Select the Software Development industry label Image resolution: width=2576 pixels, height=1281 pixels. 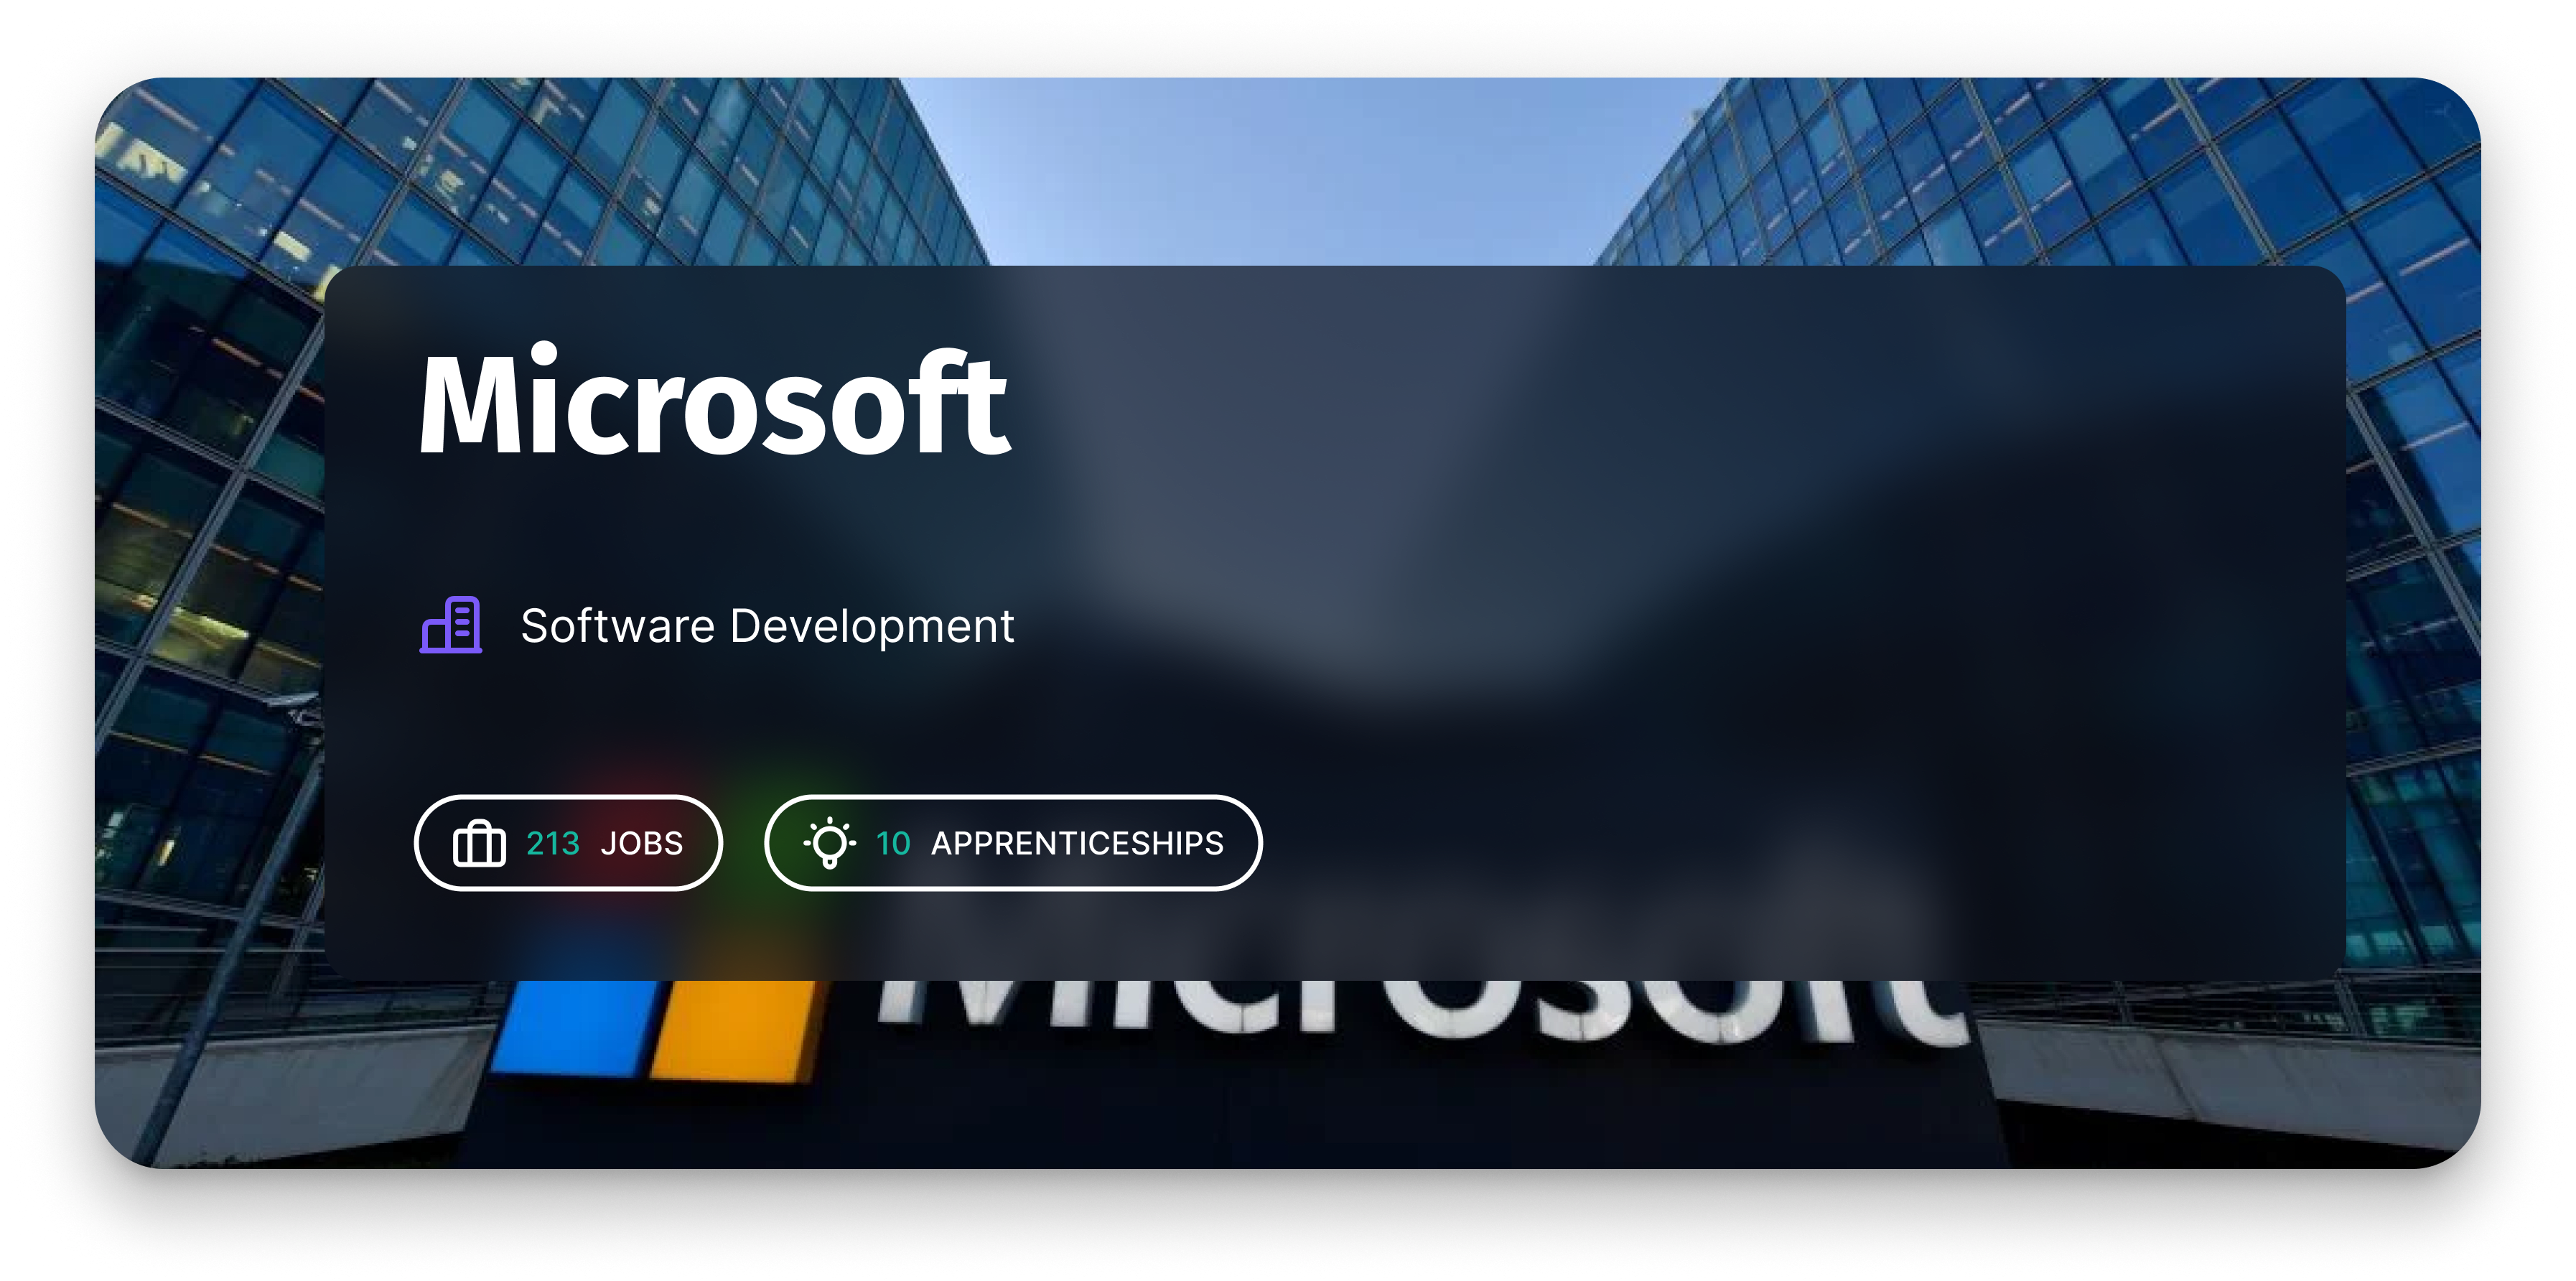tap(767, 627)
